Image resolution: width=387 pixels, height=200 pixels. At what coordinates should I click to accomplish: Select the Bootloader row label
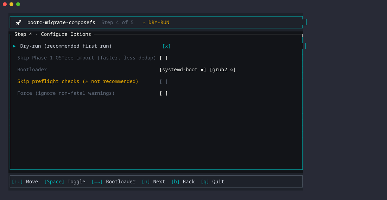click(x=32, y=69)
